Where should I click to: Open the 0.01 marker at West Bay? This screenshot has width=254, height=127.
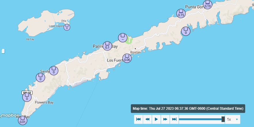22,120
